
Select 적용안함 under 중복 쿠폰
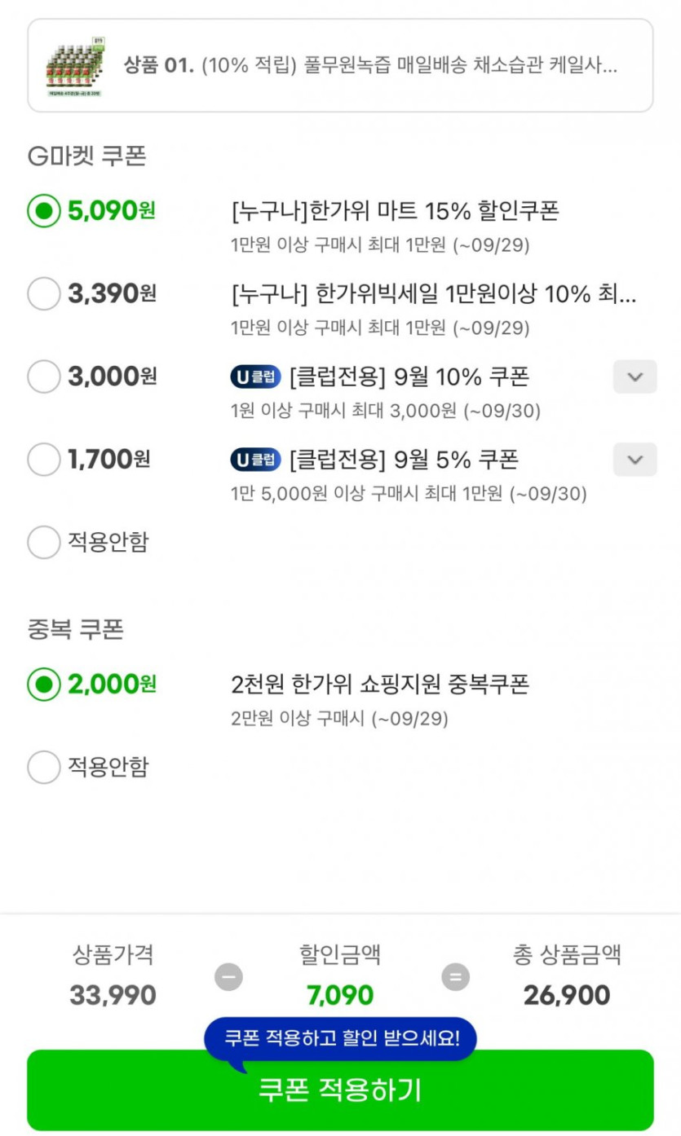tap(44, 768)
